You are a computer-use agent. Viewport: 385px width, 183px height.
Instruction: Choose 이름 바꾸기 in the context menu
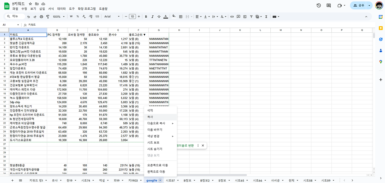pos(161,130)
